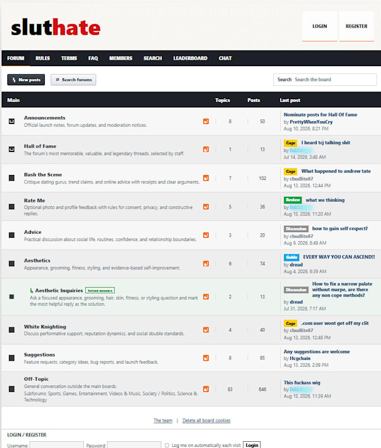
Task: Open the Bash the Scene forum
Action: [x=43, y=174]
